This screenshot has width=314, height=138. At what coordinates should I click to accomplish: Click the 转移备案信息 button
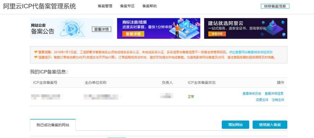point(275,6)
